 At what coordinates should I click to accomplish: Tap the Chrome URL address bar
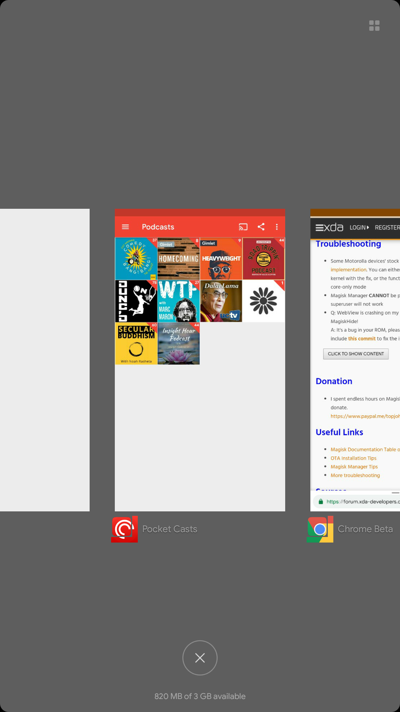(x=361, y=502)
